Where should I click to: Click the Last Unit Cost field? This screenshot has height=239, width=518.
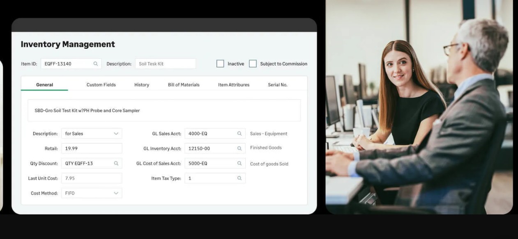[91, 178]
